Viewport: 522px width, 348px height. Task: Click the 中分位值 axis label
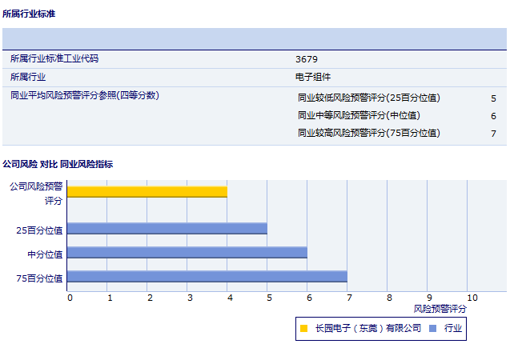(x=45, y=254)
